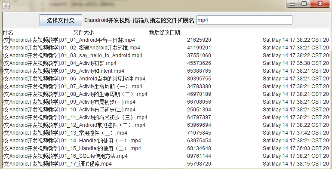Click file size value 34783380

199,86
